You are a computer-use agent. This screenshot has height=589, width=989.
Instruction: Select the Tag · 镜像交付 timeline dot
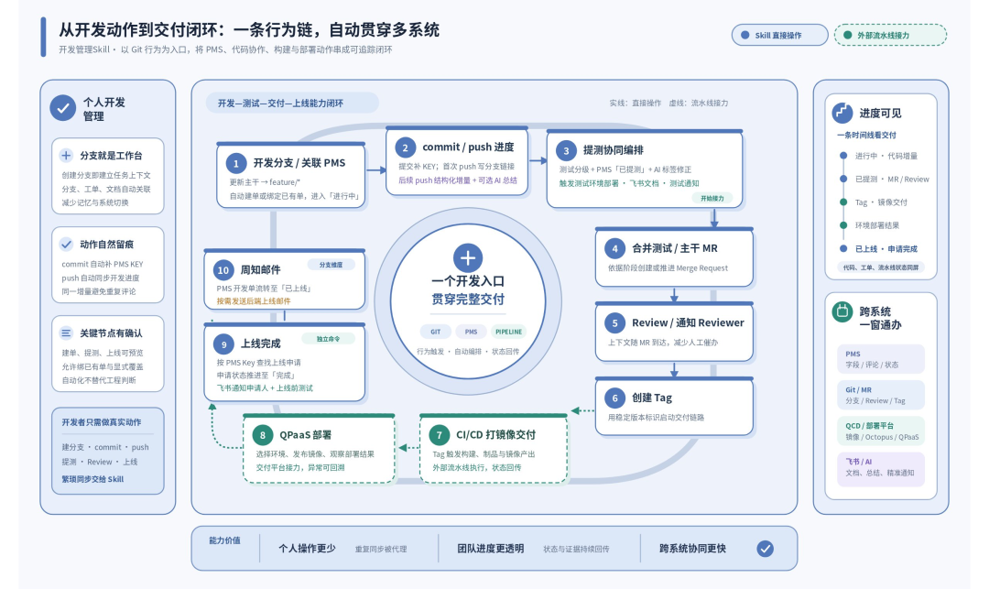(x=843, y=202)
